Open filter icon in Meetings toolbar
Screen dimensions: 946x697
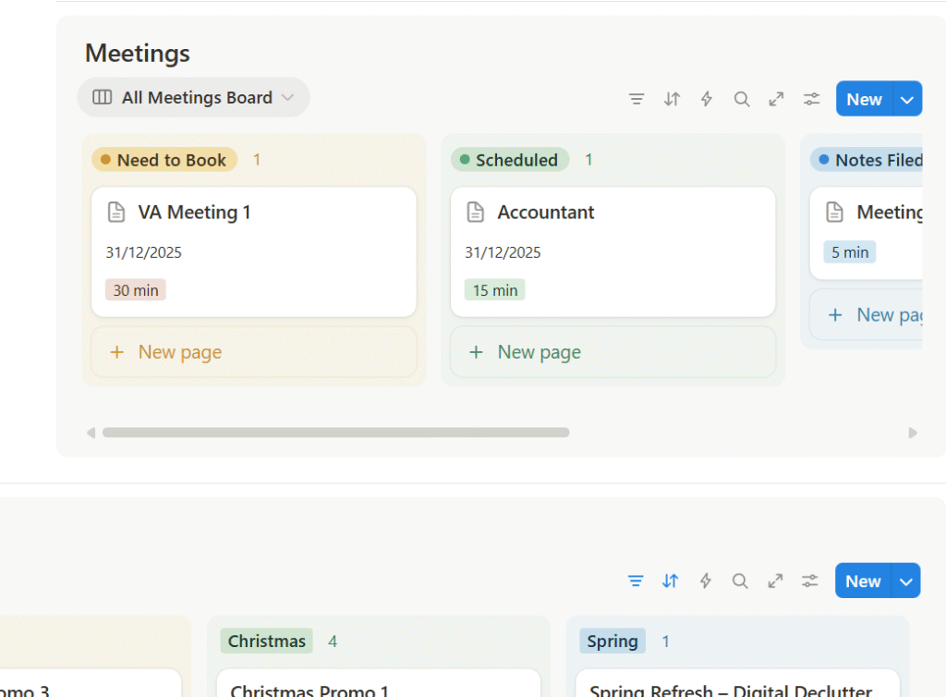click(x=637, y=99)
